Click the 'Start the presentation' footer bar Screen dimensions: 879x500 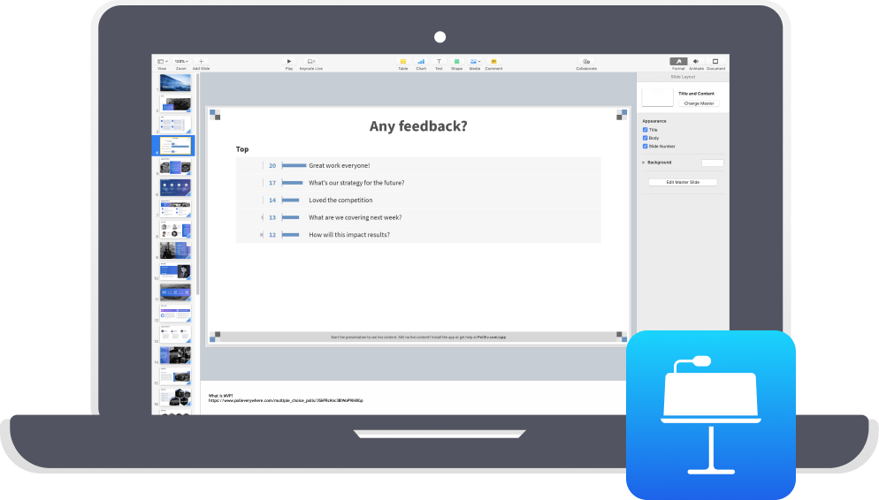pyautogui.click(x=418, y=337)
